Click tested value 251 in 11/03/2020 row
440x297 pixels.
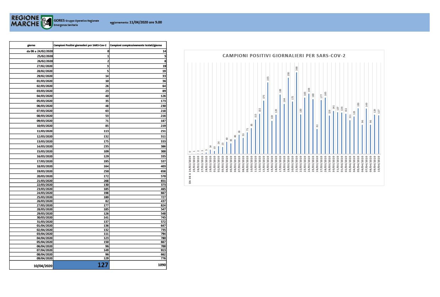point(138,131)
